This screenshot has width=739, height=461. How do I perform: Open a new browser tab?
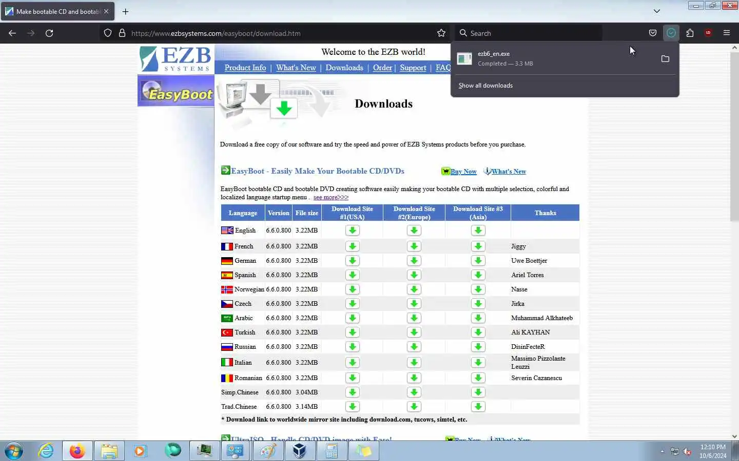pos(125,11)
